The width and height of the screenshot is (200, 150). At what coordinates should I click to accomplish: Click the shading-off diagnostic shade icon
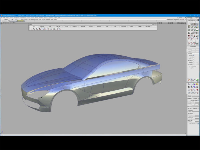pos(189,84)
